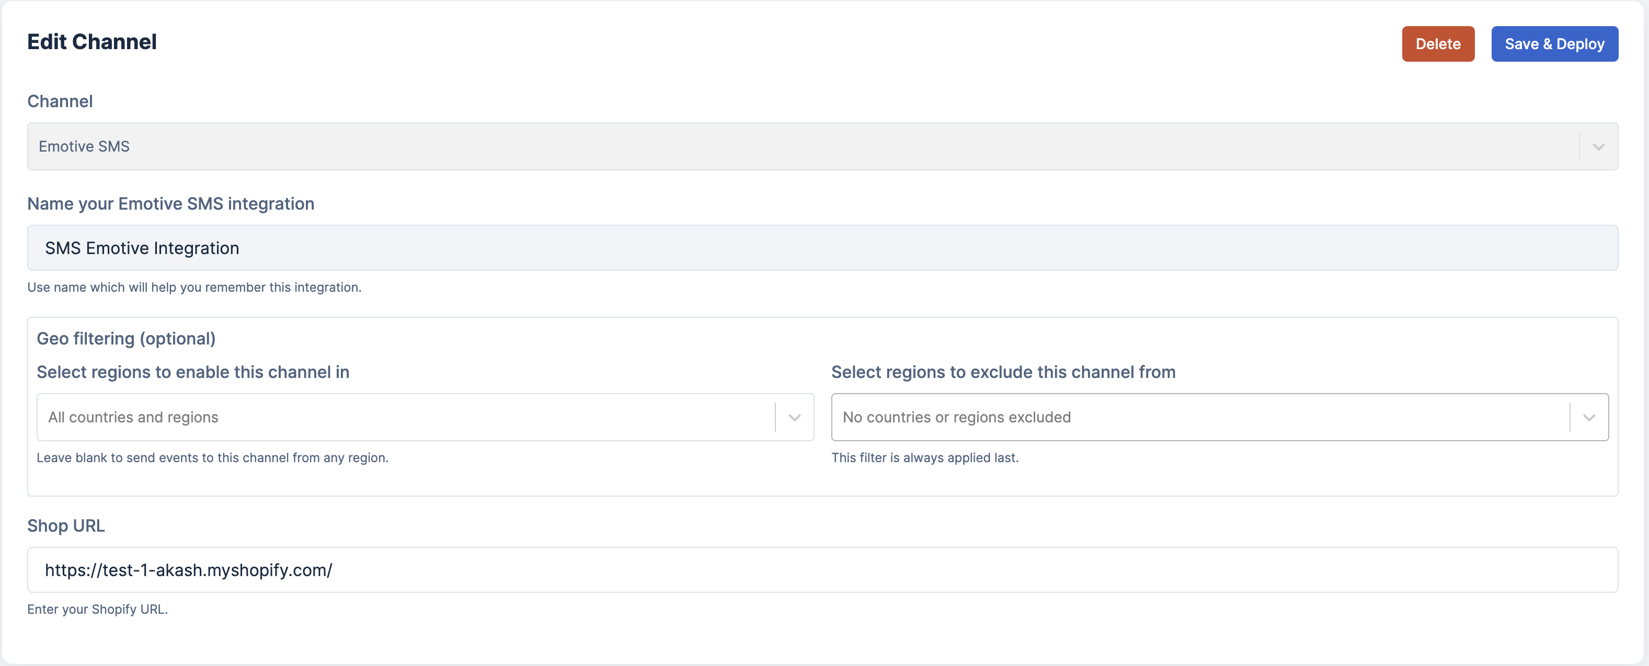
Task: Click the Enter your Shopify URL hint text
Action: 97,610
